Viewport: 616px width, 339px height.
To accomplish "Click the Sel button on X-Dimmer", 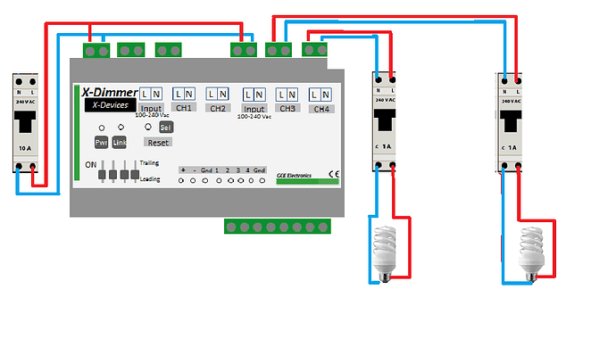I will (x=166, y=127).
